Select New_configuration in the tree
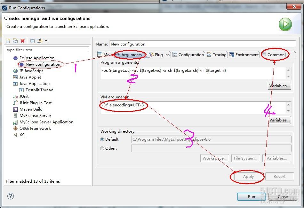This screenshot has width=304, height=208. coord(43,64)
